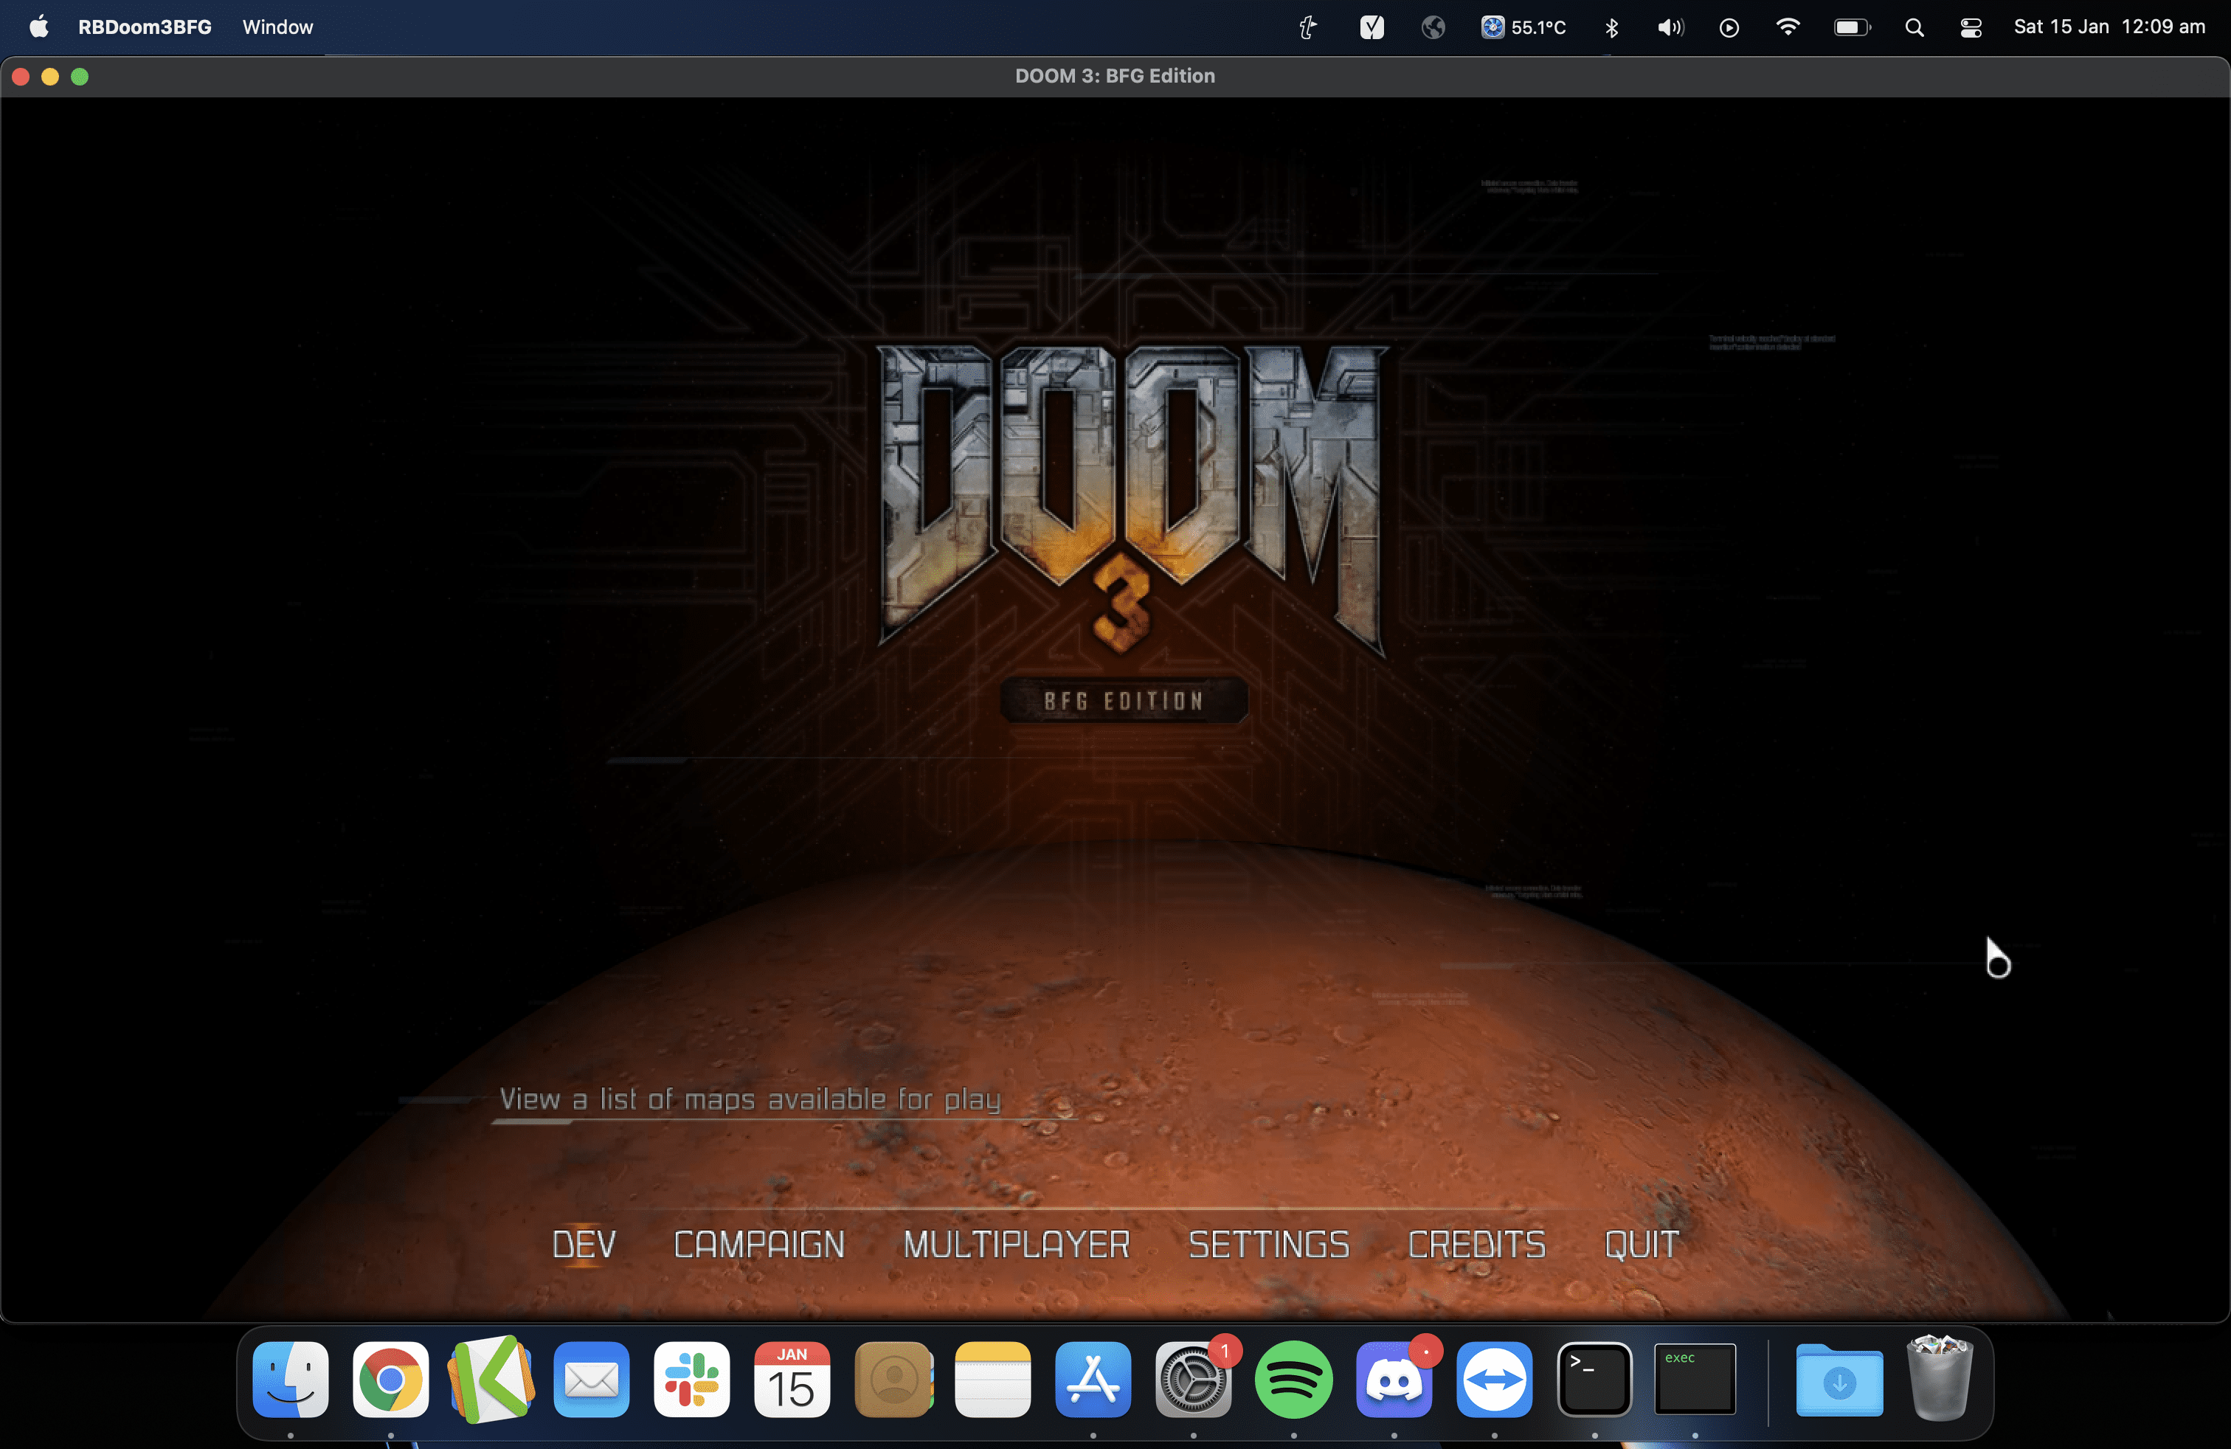Select CAMPAIGN from the main menu

759,1245
